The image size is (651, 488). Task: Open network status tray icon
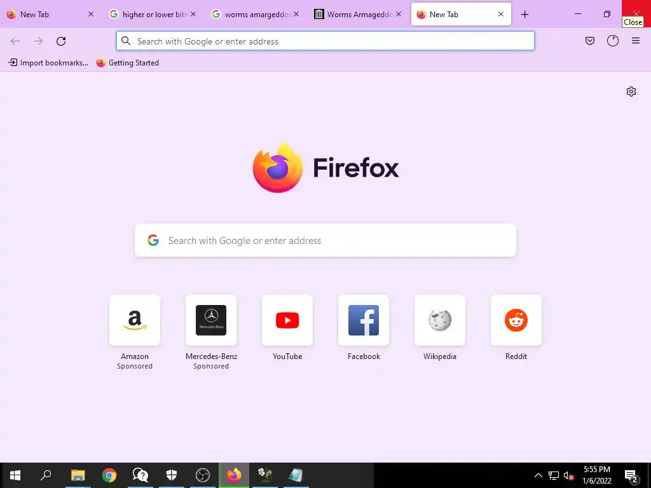pyautogui.click(x=554, y=475)
